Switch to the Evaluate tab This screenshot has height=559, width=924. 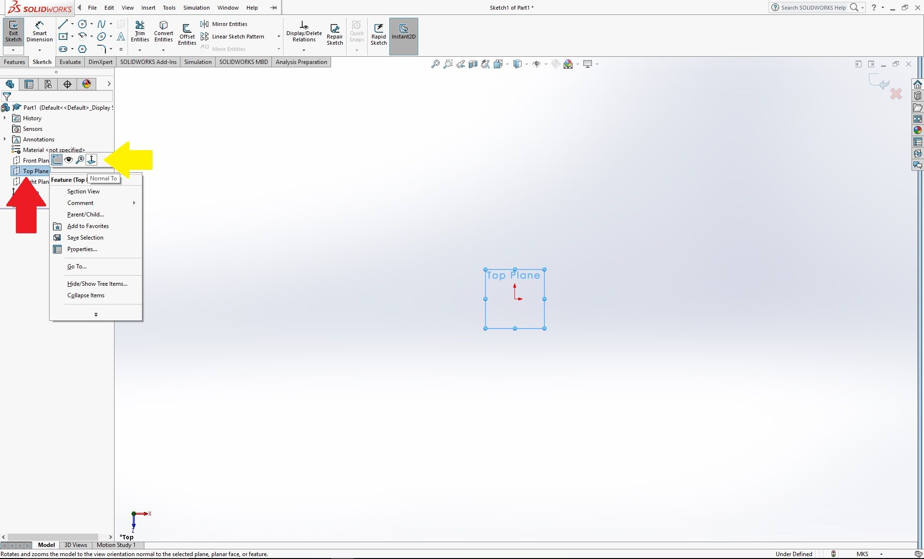coord(70,62)
